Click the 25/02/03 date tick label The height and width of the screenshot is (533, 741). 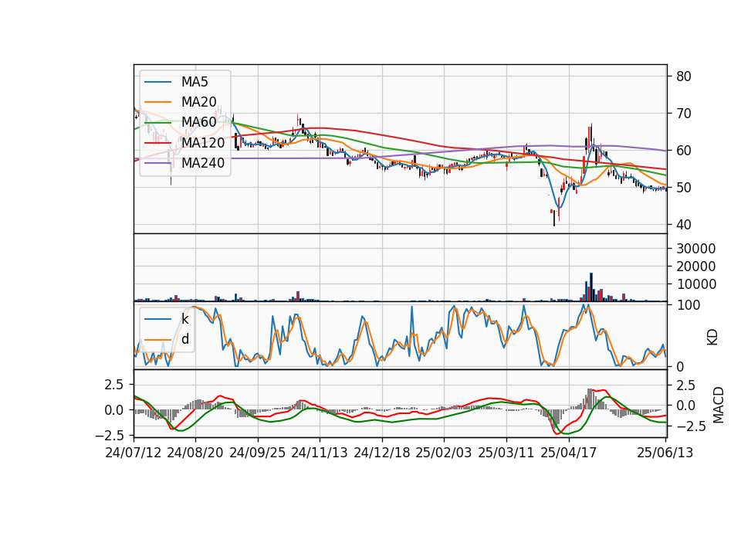tap(444, 453)
